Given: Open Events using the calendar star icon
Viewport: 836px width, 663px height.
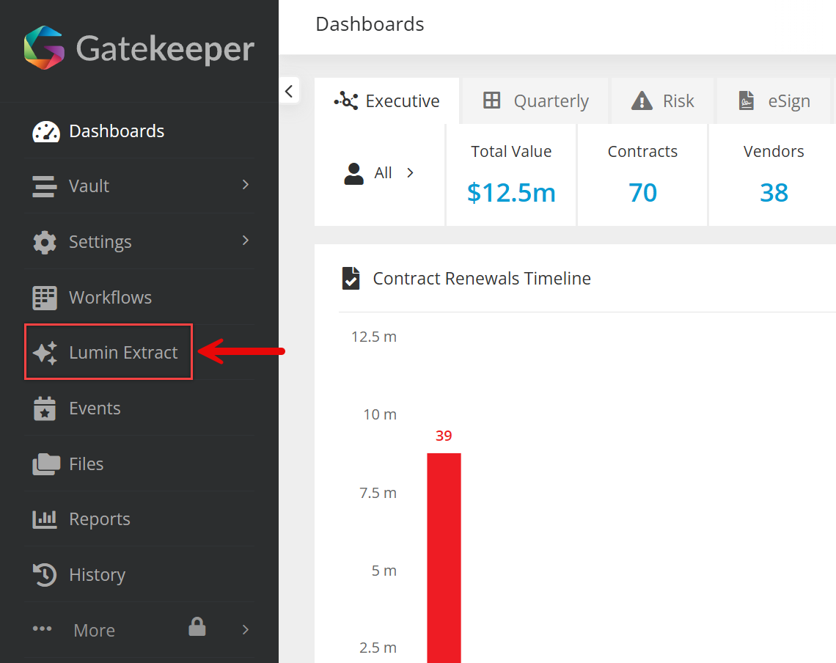Looking at the screenshot, I should [x=45, y=409].
